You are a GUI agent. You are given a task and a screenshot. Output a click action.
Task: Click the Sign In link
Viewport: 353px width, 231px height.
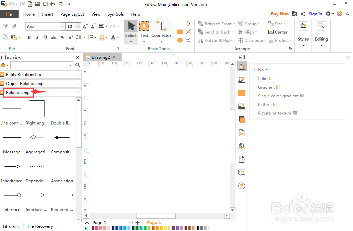point(315,14)
